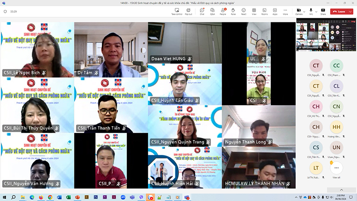Open breakout Rooms
Viewport: 357px width, 201px height.
pyautogui.click(x=264, y=11)
